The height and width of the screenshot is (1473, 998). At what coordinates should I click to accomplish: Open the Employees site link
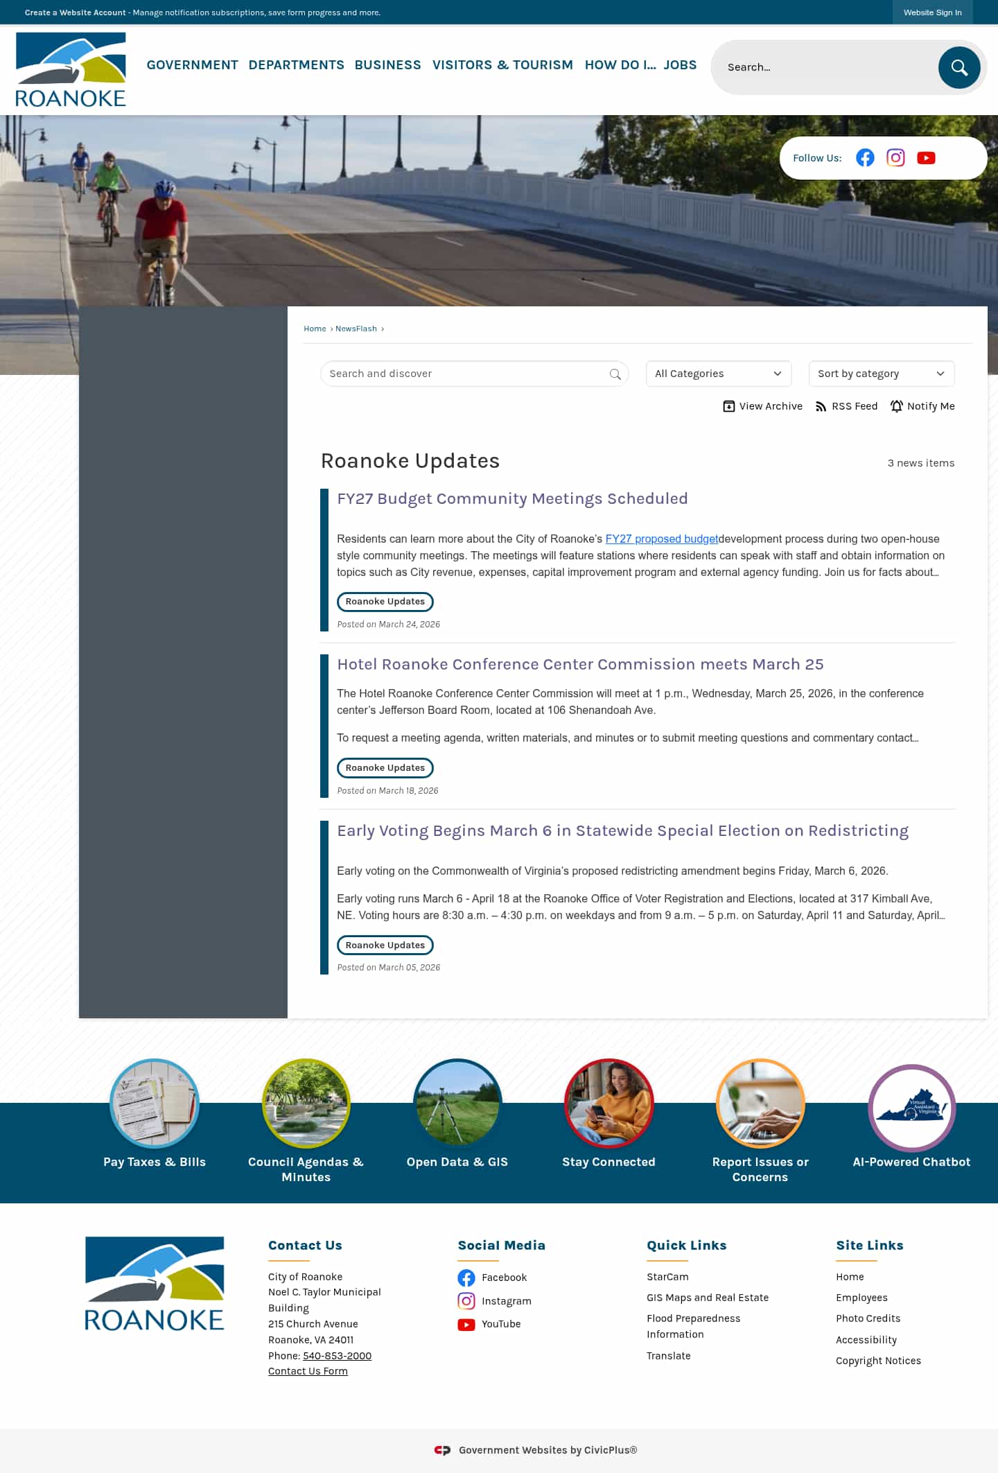pyautogui.click(x=861, y=1298)
